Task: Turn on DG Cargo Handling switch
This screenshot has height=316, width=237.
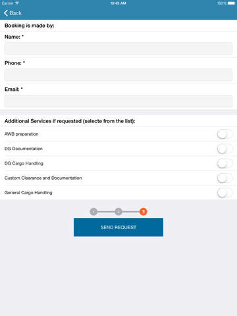Action: (x=224, y=163)
